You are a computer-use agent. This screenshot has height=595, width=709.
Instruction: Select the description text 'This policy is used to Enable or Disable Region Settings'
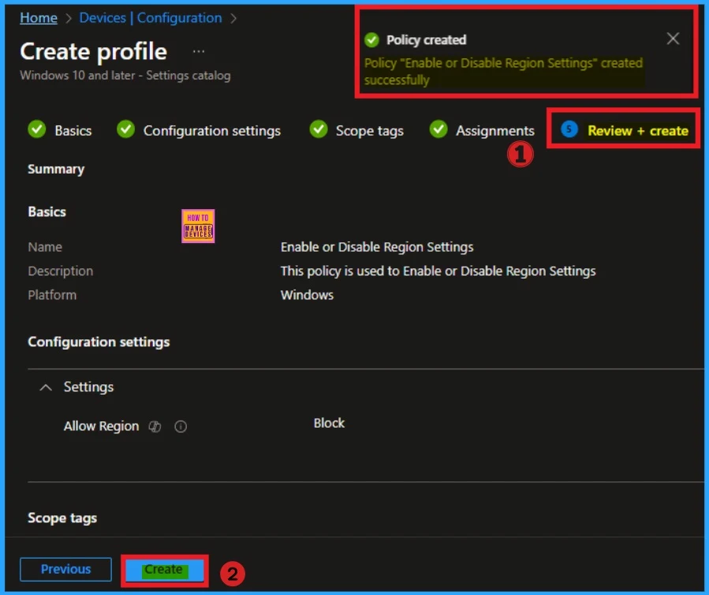click(438, 271)
